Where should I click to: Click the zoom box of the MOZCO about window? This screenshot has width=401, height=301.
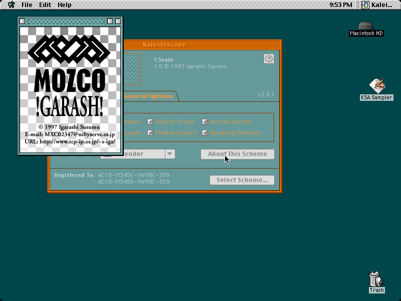point(110,21)
